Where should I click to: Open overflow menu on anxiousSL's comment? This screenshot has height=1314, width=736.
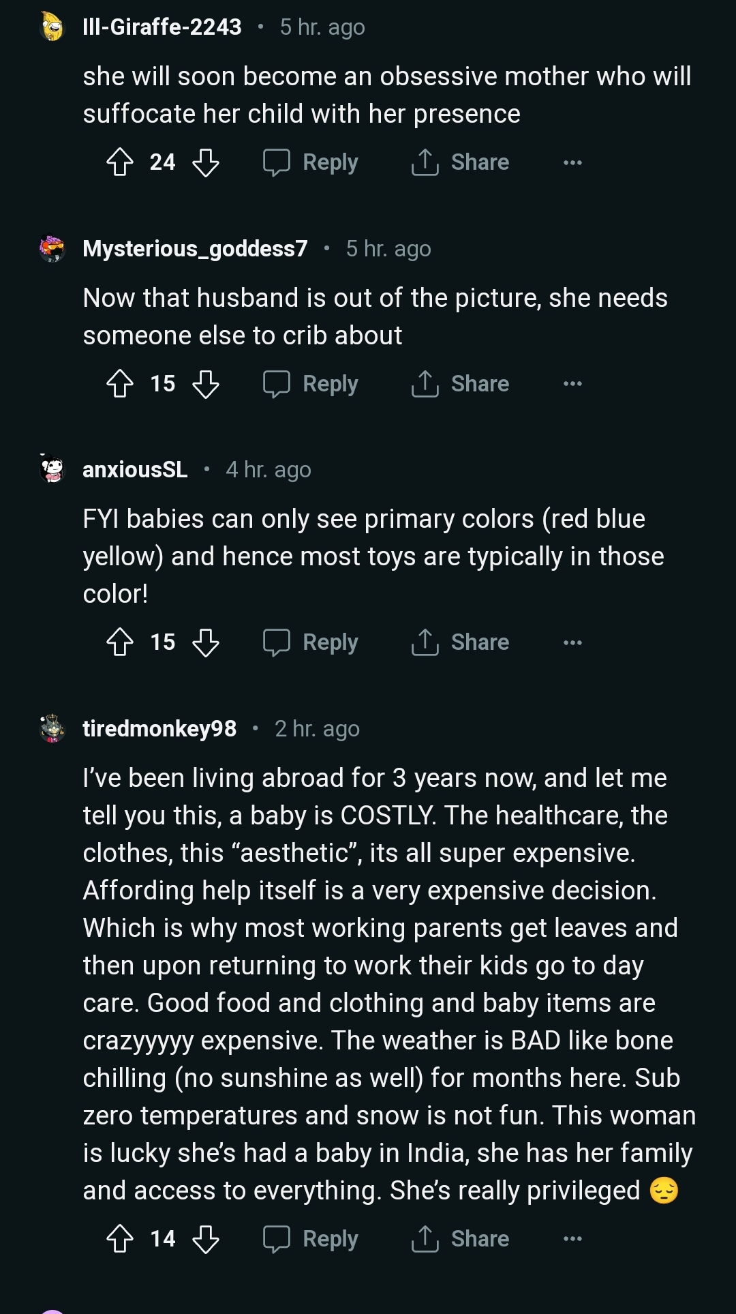(572, 642)
